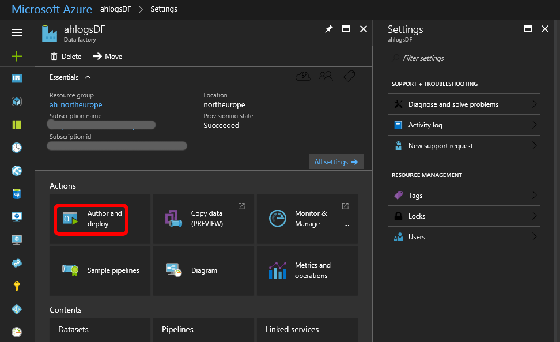Focus the Filter settings search box
Viewport: 560px width, 342px height.
click(x=464, y=59)
